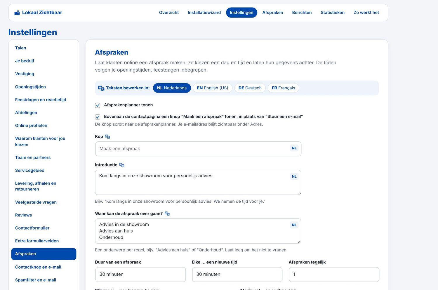Click into the Introductie textarea
The image size is (438, 290).
198,183
